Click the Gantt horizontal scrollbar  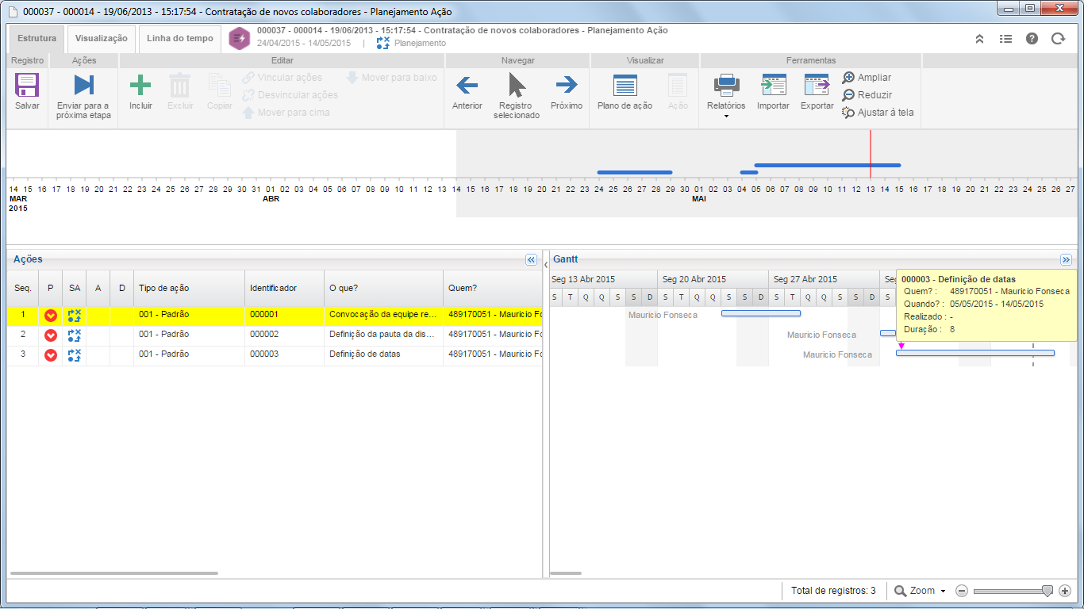(566, 573)
